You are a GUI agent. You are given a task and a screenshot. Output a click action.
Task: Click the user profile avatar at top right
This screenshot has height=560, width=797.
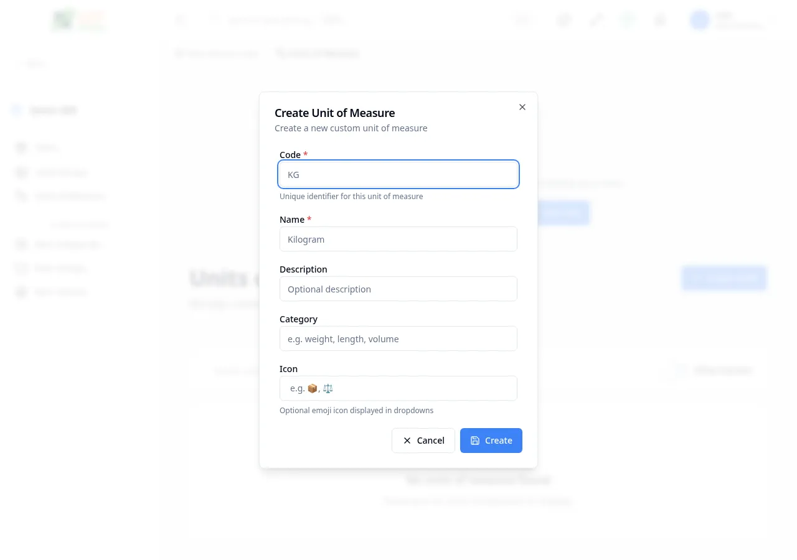coord(699,20)
